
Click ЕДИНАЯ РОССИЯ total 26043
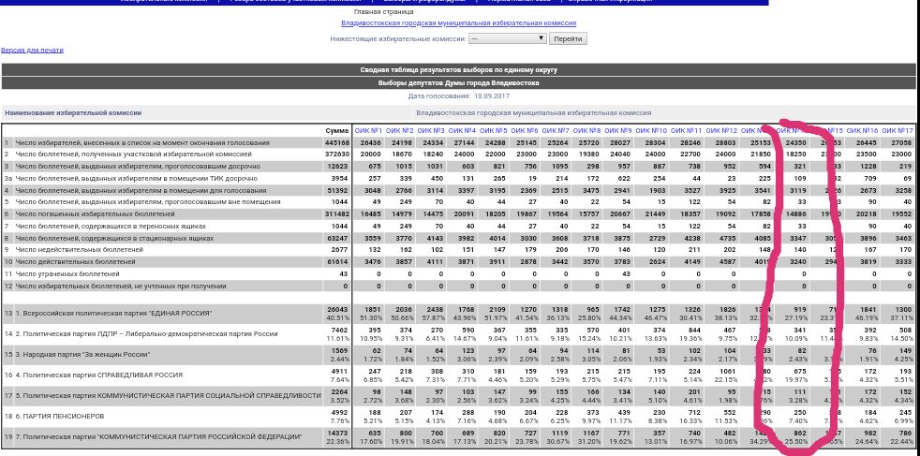pos(338,309)
